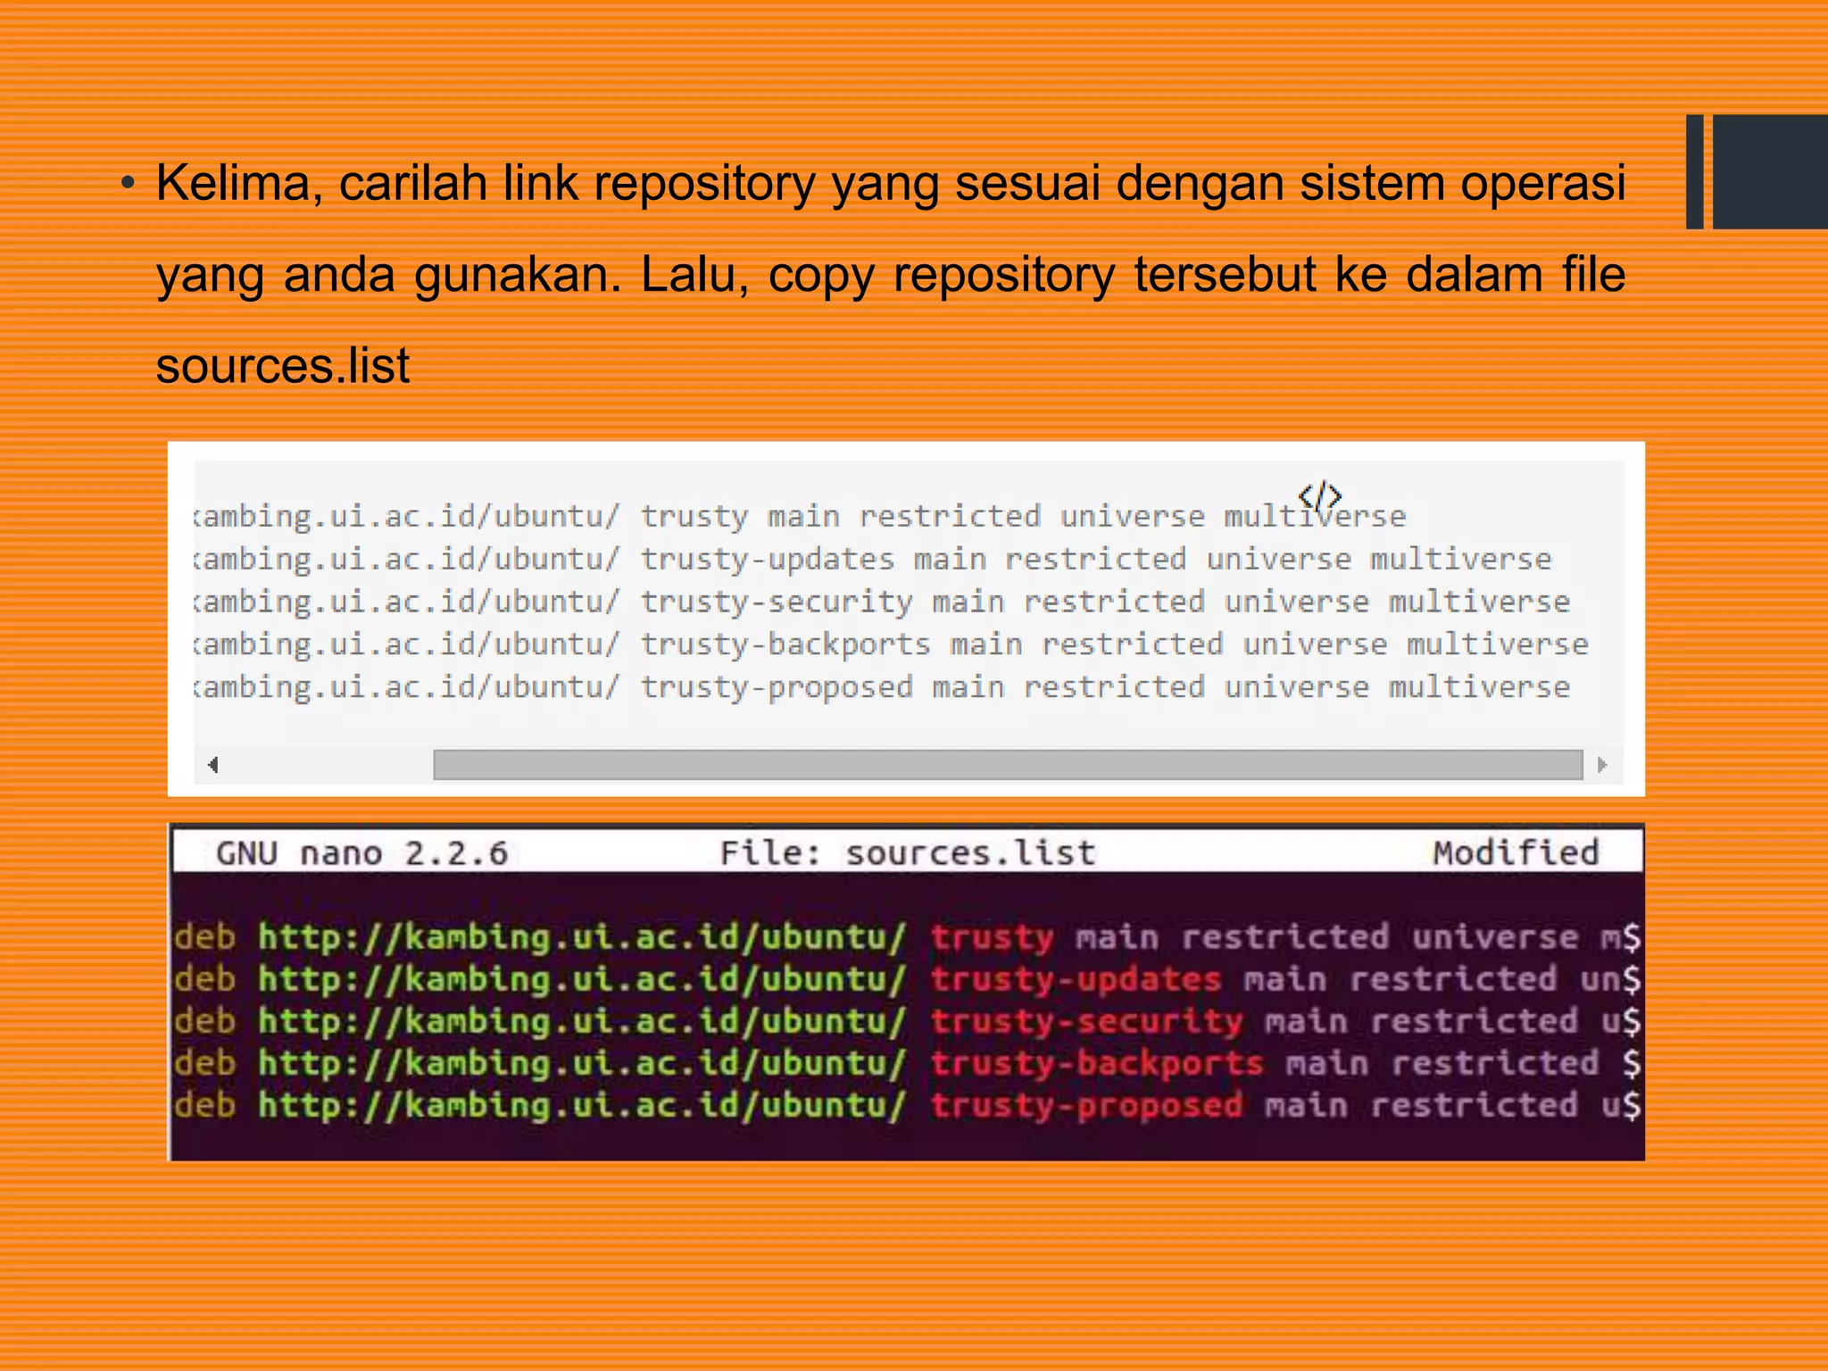Select the 'trusty-security' line in code box
The image size is (1828, 1371).
click(x=882, y=602)
